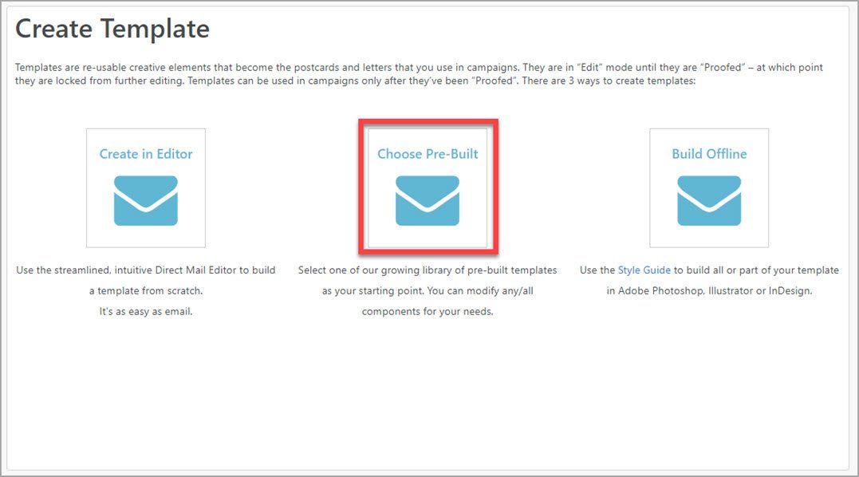Click the paragraph starting 'Templates are re-usable creative elements'
Image resolution: width=859 pixels, height=477 pixels.
pos(419,74)
